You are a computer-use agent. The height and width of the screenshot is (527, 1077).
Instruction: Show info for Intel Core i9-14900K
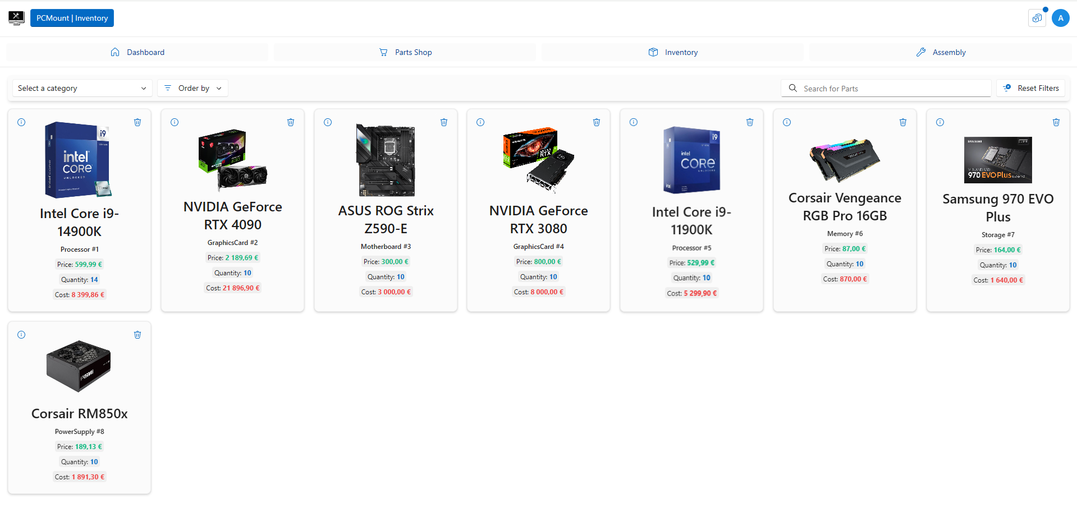click(21, 122)
